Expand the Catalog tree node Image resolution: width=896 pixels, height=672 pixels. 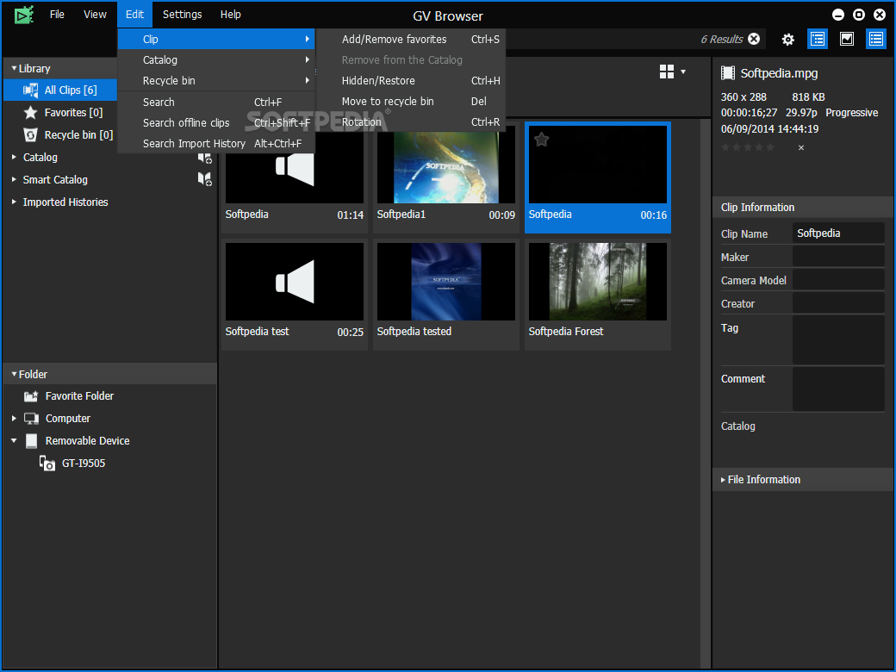tap(14, 157)
